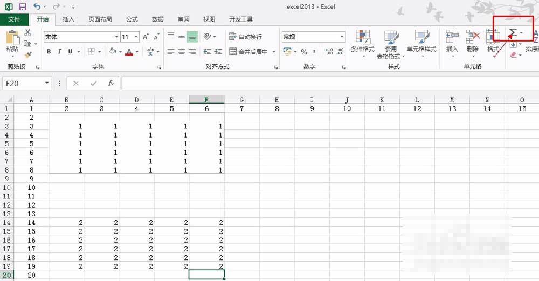Apply accounting number format icon

[x=287, y=52]
